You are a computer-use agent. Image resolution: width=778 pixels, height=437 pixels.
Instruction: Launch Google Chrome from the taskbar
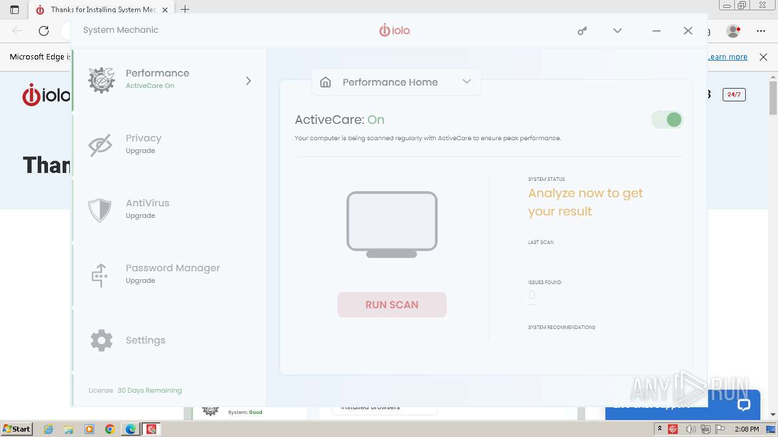tap(110, 429)
